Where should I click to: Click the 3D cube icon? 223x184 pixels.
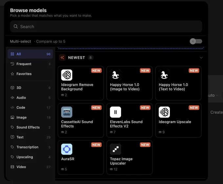pyautogui.click(x=12, y=88)
